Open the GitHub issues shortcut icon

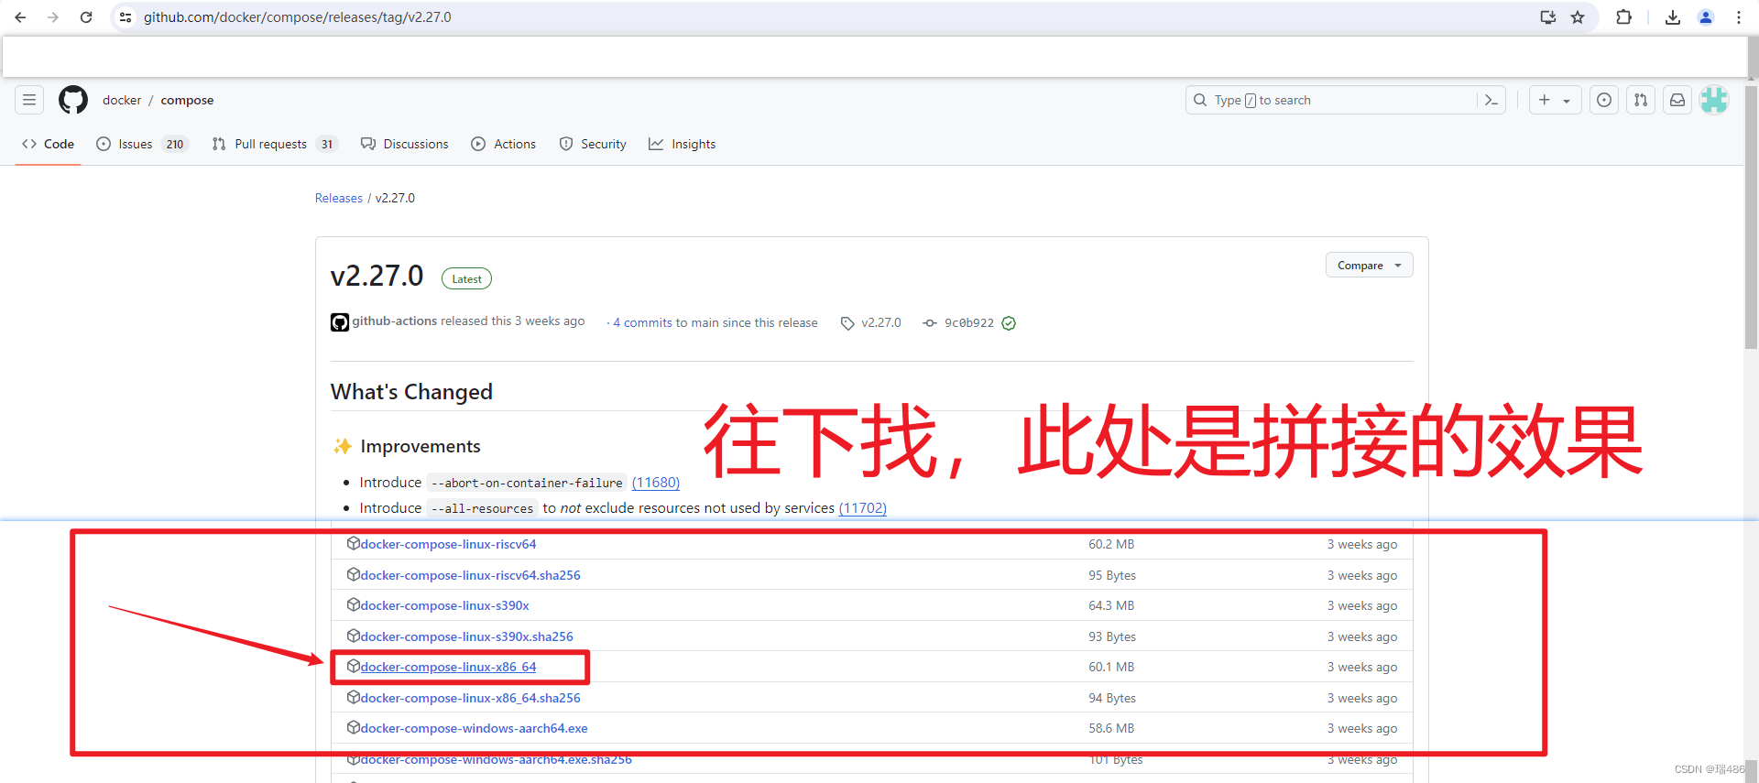coord(1604,100)
